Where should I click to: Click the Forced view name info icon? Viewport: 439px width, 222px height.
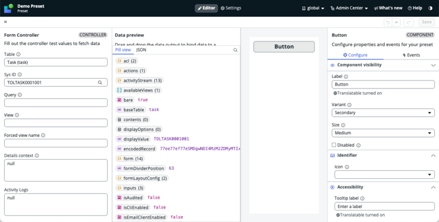(x=43, y=135)
